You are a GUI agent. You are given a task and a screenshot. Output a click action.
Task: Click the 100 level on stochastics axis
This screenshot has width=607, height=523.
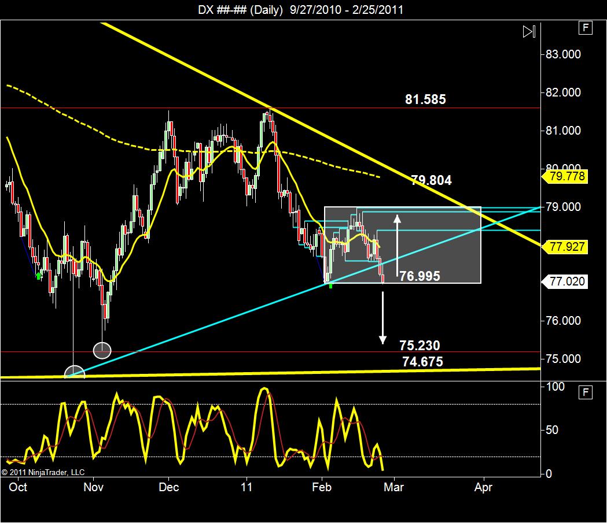click(x=555, y=387)
